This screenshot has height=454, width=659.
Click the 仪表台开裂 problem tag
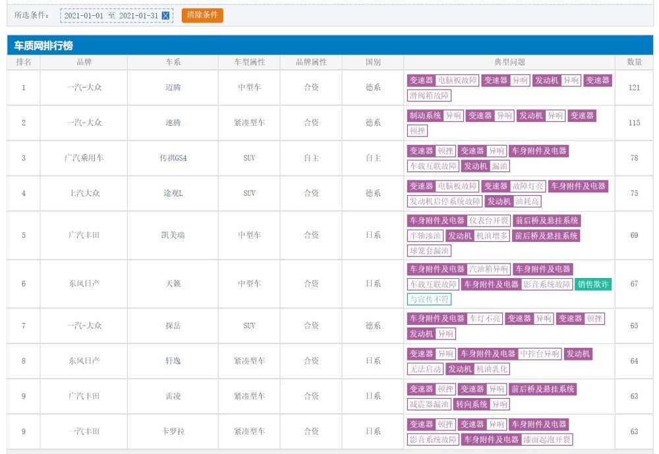point(488,221)
